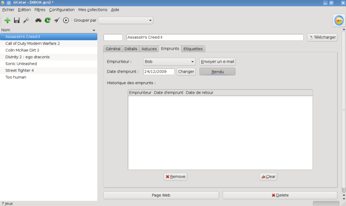Open the Filtres menu
The height and width of the screenshot is (206, 346).
[x=40, y=10]
